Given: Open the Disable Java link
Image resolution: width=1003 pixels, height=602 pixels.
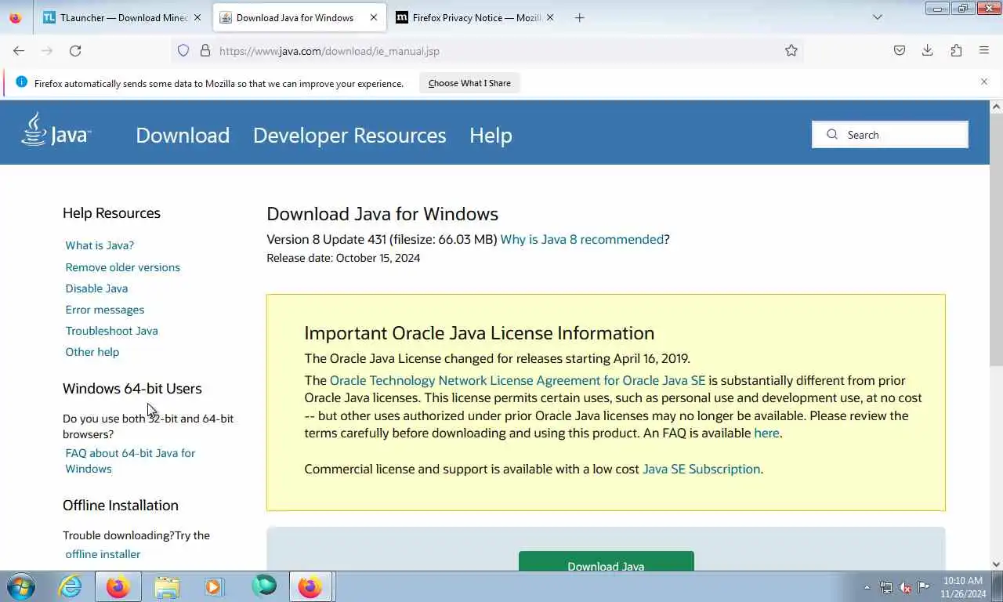Looking at the screenshot, I should 96,288.
